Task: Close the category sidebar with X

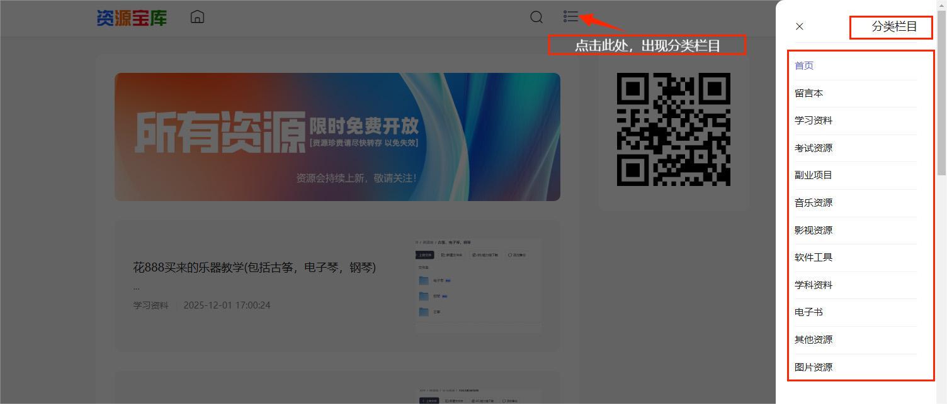Action: click(800, 26)
